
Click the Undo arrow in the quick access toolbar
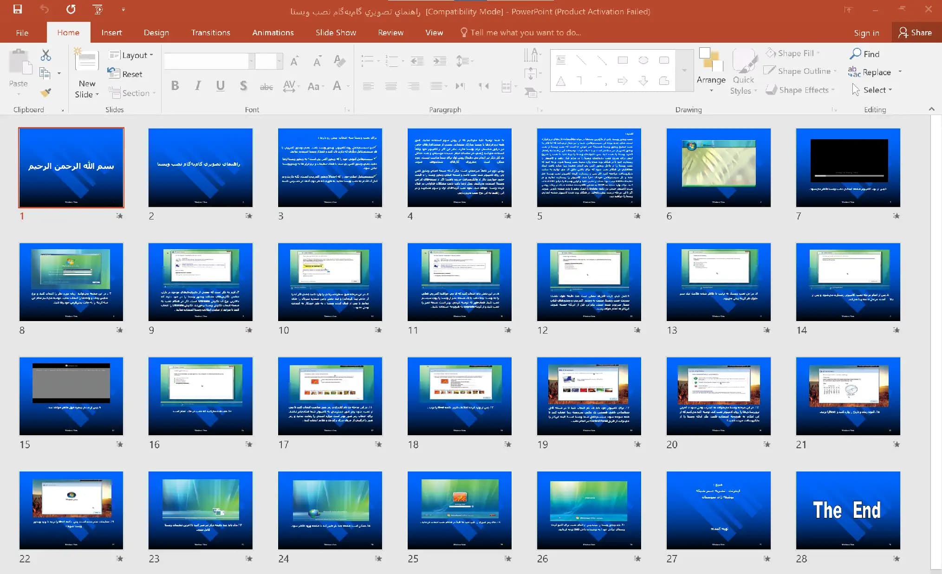[x=44, y=9]
